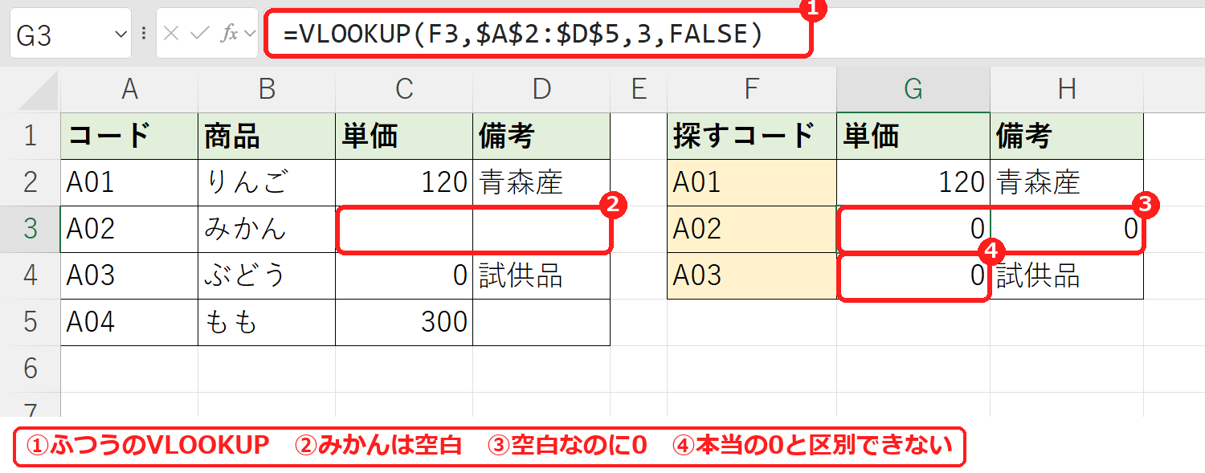Select cell A4 containing A03
Image resolution: width=1205 pixels, height=473 pixels.
tap(129, 275)
